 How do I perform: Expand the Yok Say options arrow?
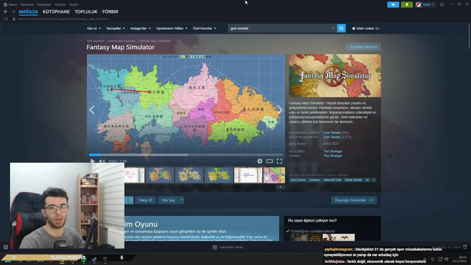(181, 200)
